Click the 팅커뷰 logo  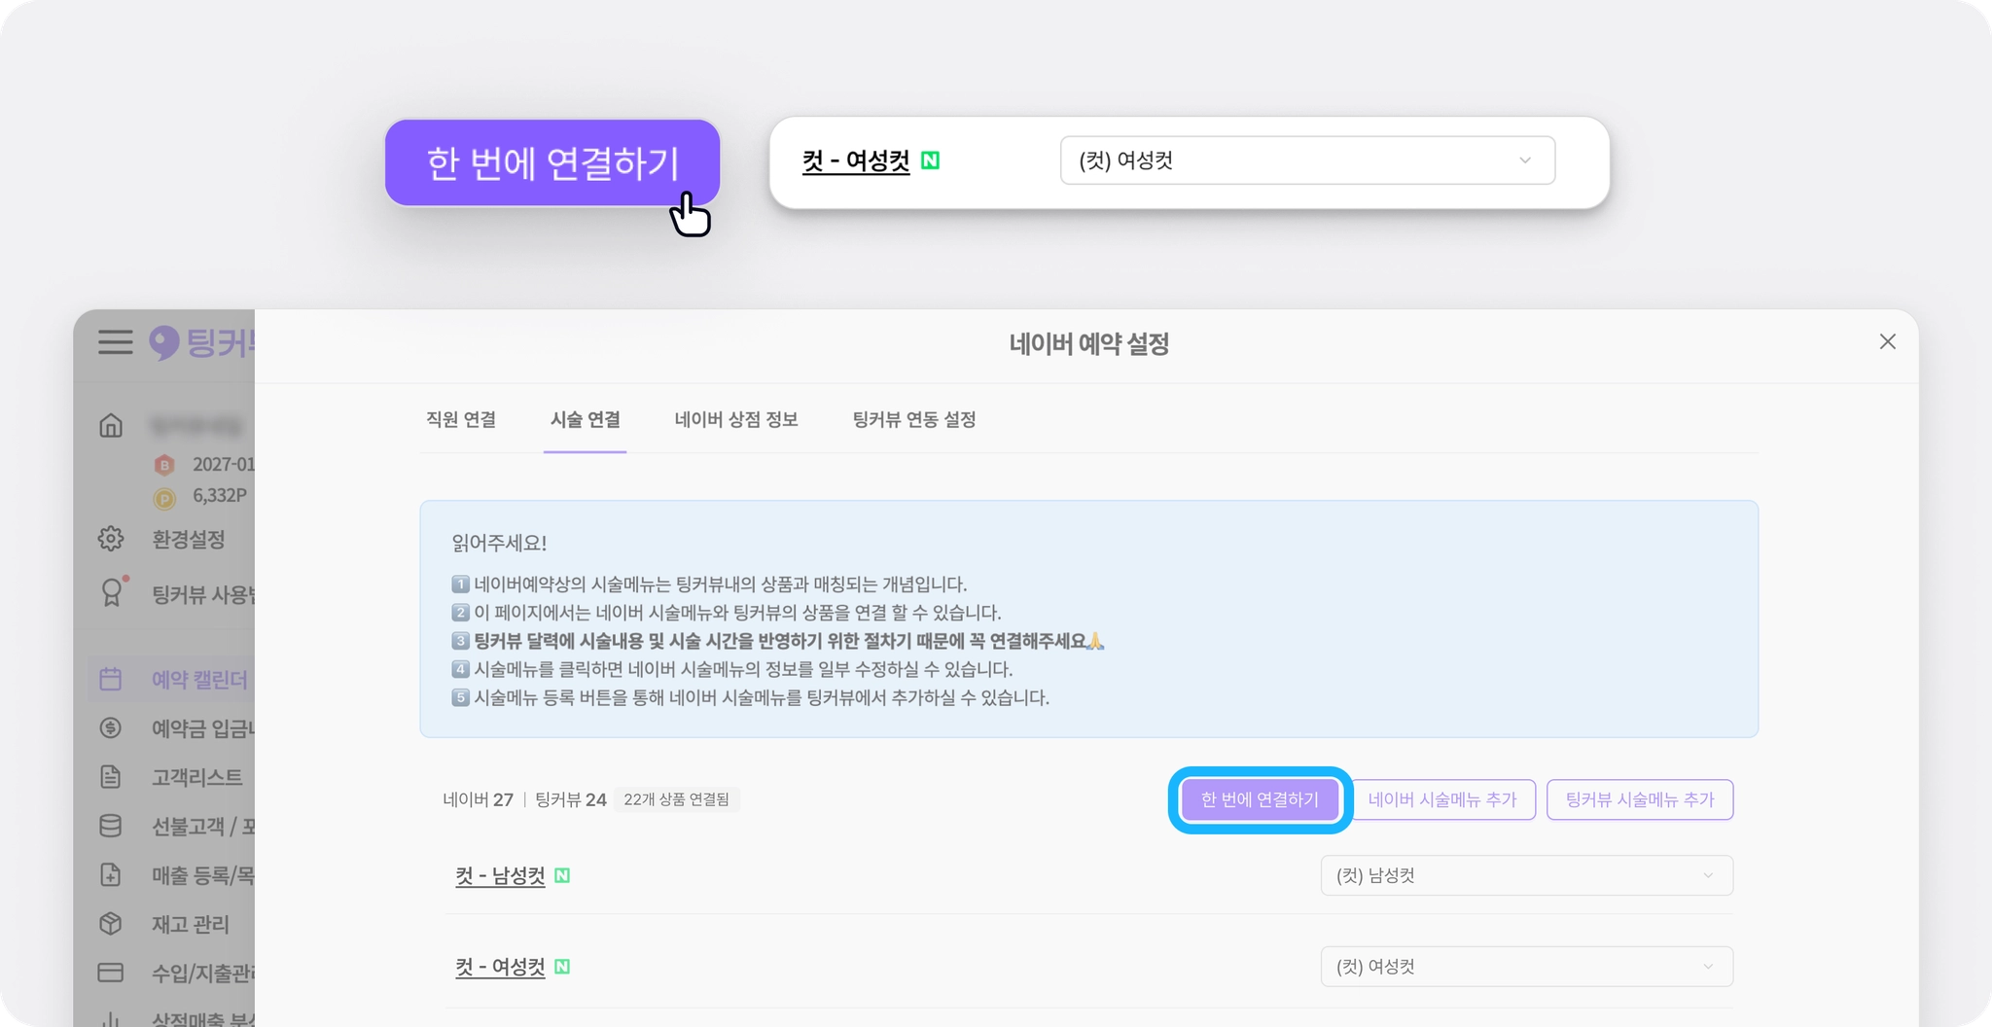click(x=202, y=342)
